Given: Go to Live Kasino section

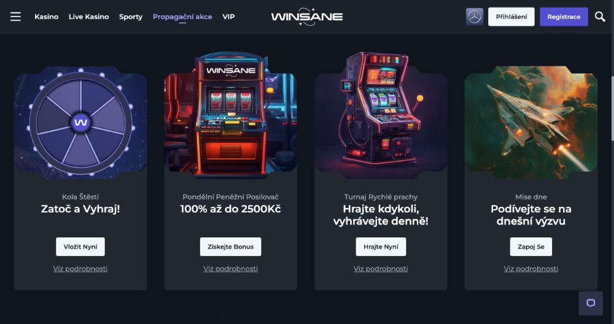Looking at the screenshot, I should (x=88, y=17).
